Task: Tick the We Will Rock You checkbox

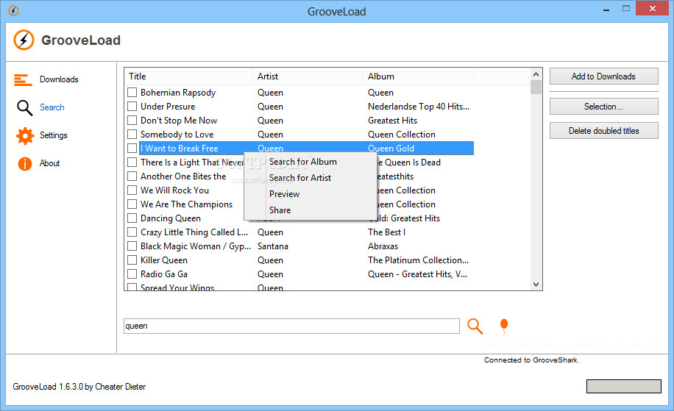Action: click(132, 190)
